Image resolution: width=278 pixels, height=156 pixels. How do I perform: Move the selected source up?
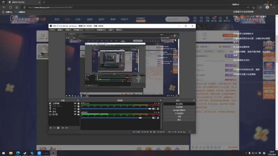click(x=63, y=128)
